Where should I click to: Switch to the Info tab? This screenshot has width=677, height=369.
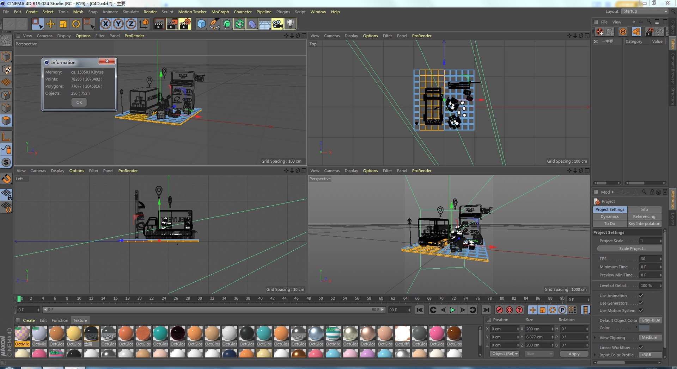pos(644,209)
